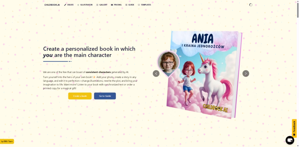299x147 pixels.
Task: Click the yellow Create a book button
Action: click(x=80, y=96)
